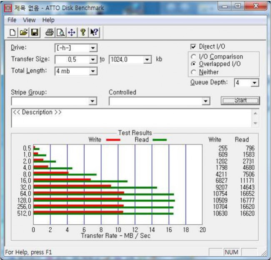Open the Transfer Size end dropdown 1024.0

click(x=147, y=59)
